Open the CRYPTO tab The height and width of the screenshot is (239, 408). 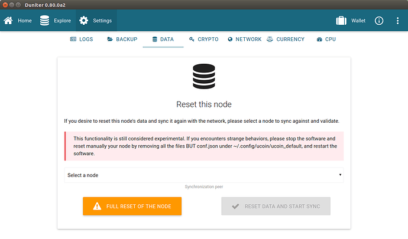pyautogui.click(x=204, y=39)
